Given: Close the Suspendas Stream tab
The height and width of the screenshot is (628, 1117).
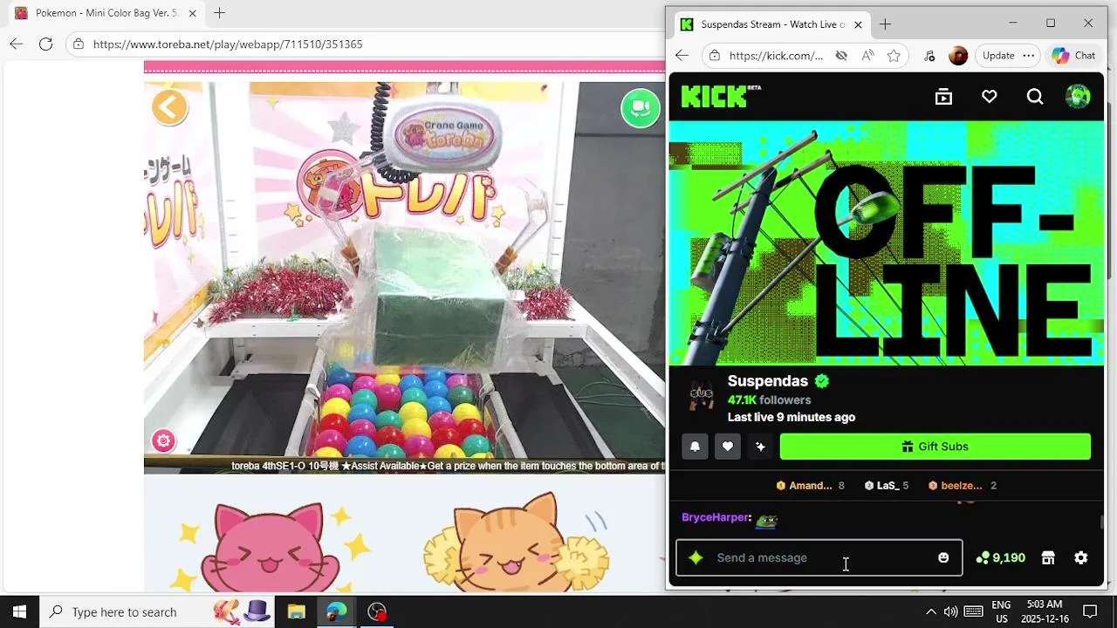Looking at the screenshot, I should pos(858,24).
